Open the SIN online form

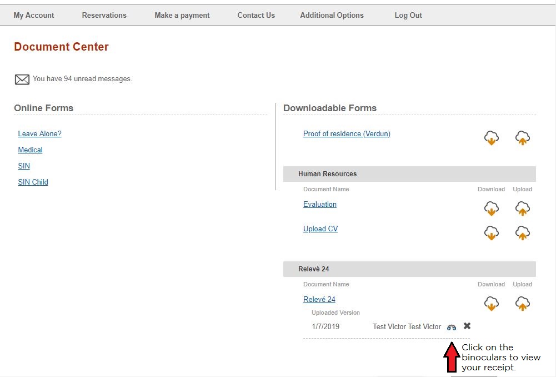[24, 166]
